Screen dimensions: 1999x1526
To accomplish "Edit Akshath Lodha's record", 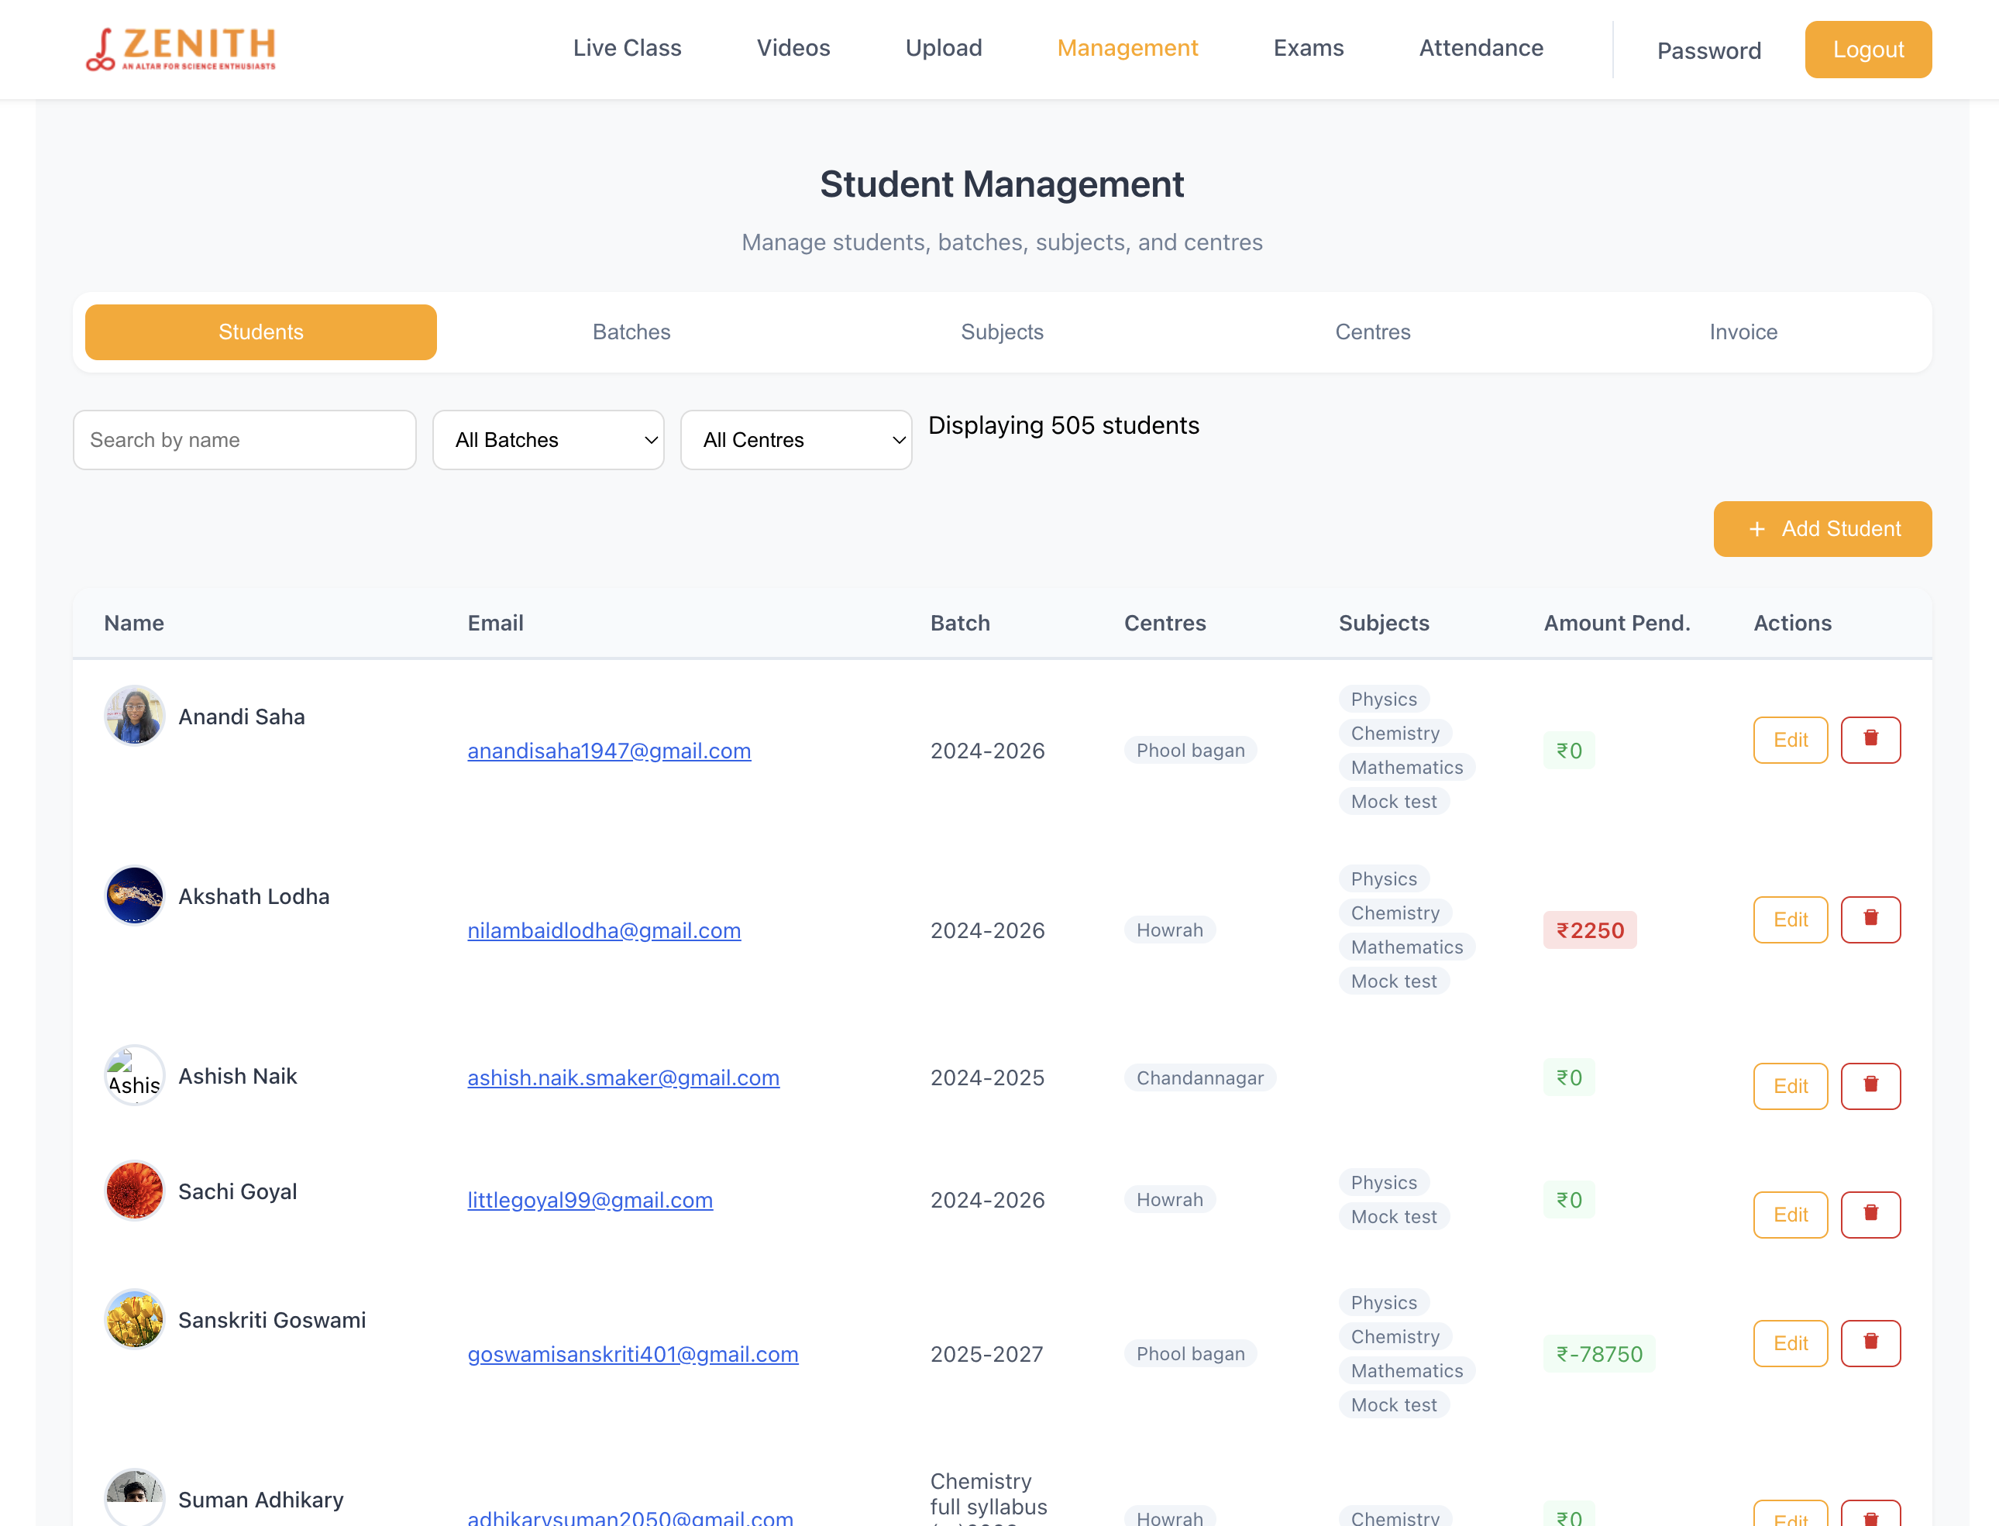I will 1790,919.
